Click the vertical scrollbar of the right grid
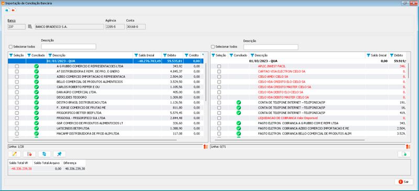Screen dimensions: 419x191 tap(408, 71)
